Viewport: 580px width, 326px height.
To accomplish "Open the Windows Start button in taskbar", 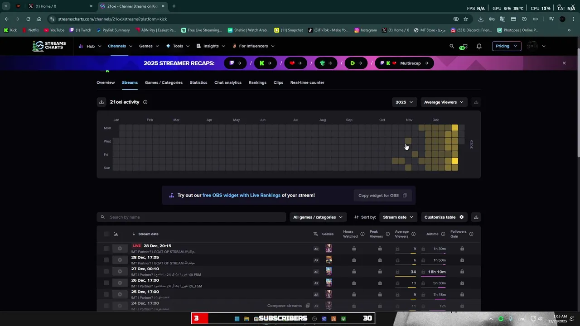I will [x=237, y=319].
